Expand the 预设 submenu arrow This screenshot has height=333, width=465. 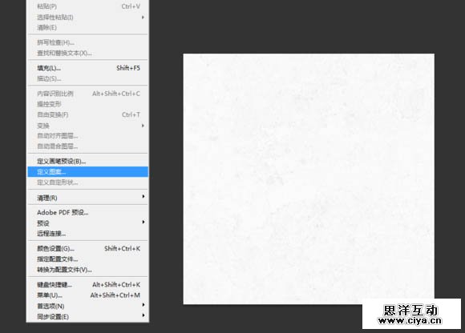[x=144, y=222]
